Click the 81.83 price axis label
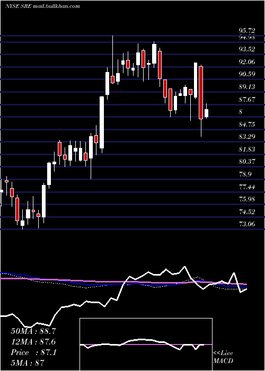Image resolution: width=265 pixels, height=371 pixels. [x=248, y=149]
